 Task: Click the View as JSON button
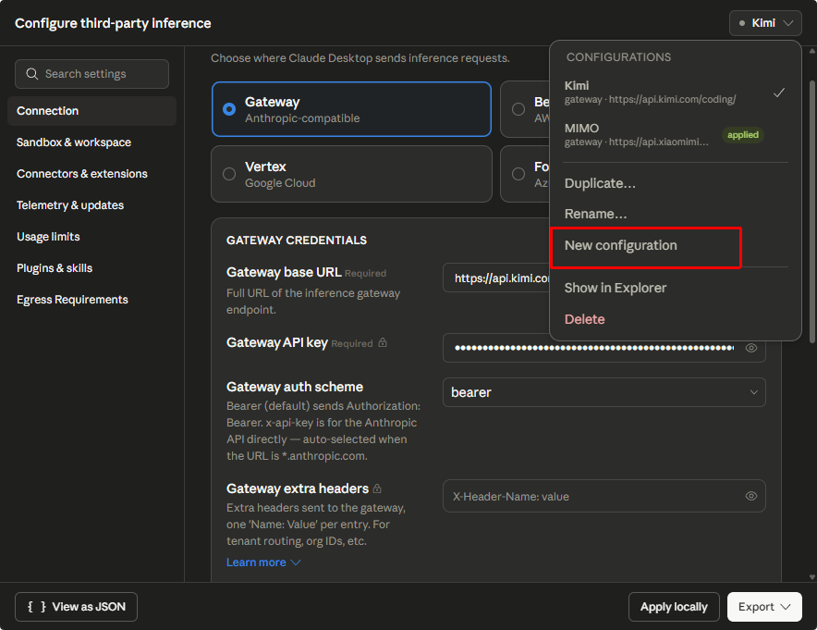(76, 607)
